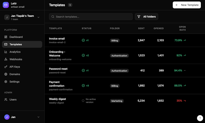Open the Invoice email template

click(x=57, y=39)
